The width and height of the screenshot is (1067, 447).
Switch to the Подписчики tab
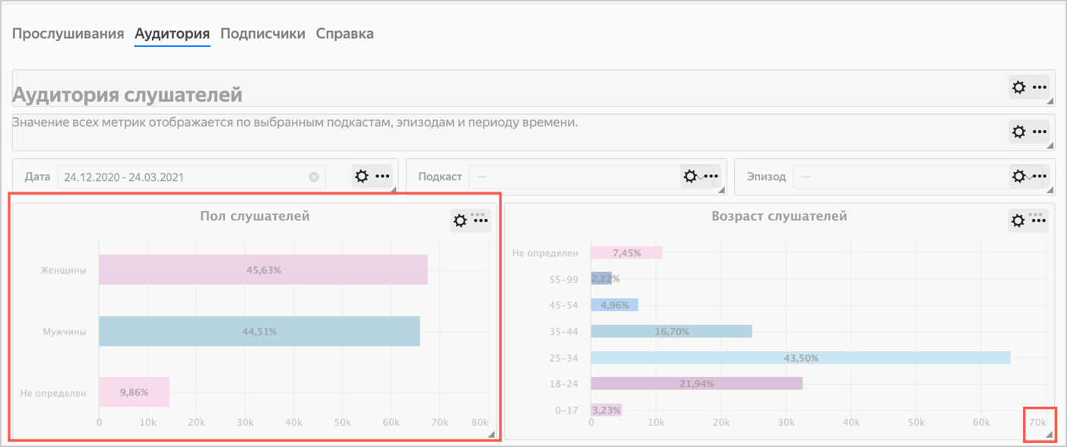coord(263,33)
